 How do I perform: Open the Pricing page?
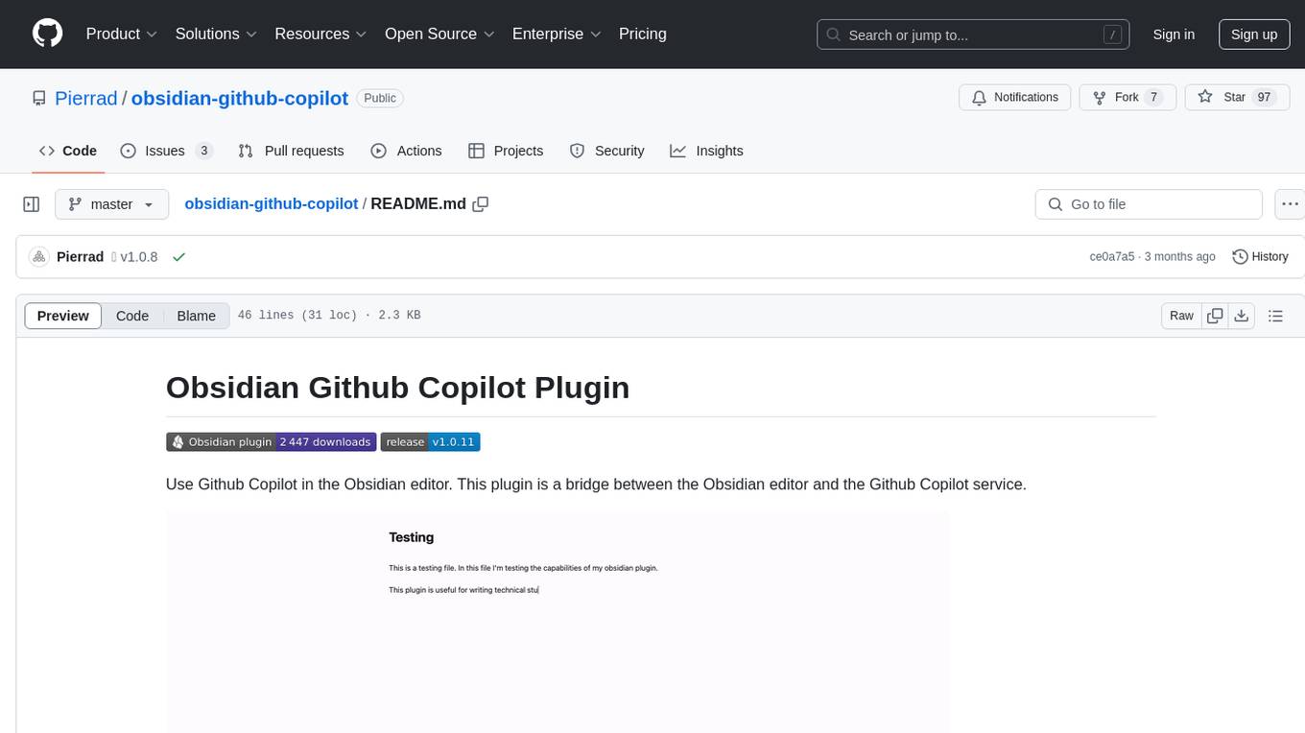point(643,34)
